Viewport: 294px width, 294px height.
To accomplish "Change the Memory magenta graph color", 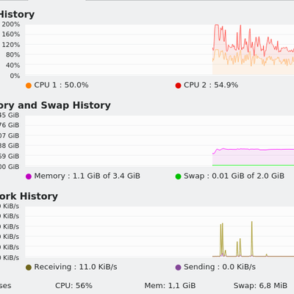I will [29, 176].
